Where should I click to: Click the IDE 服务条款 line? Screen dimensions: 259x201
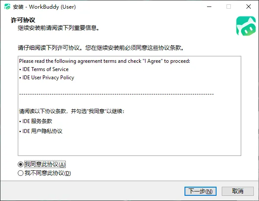point(36,121)
